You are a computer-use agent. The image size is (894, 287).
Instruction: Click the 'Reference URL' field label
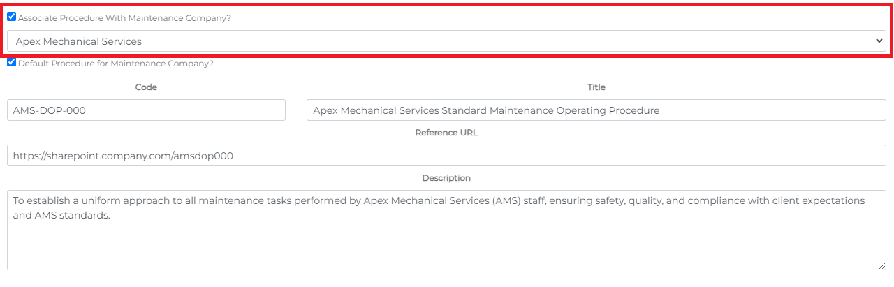[446, 133]
